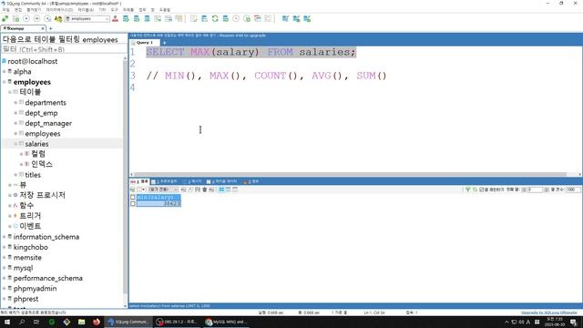Click the root@localhost server icon
The height and width of the screenshot is (328, 583).
click(x=4, y=61)
